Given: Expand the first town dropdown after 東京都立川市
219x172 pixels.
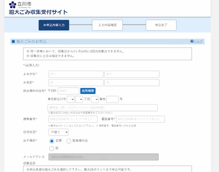Looking at the screenshot, I should coord(71,99).
